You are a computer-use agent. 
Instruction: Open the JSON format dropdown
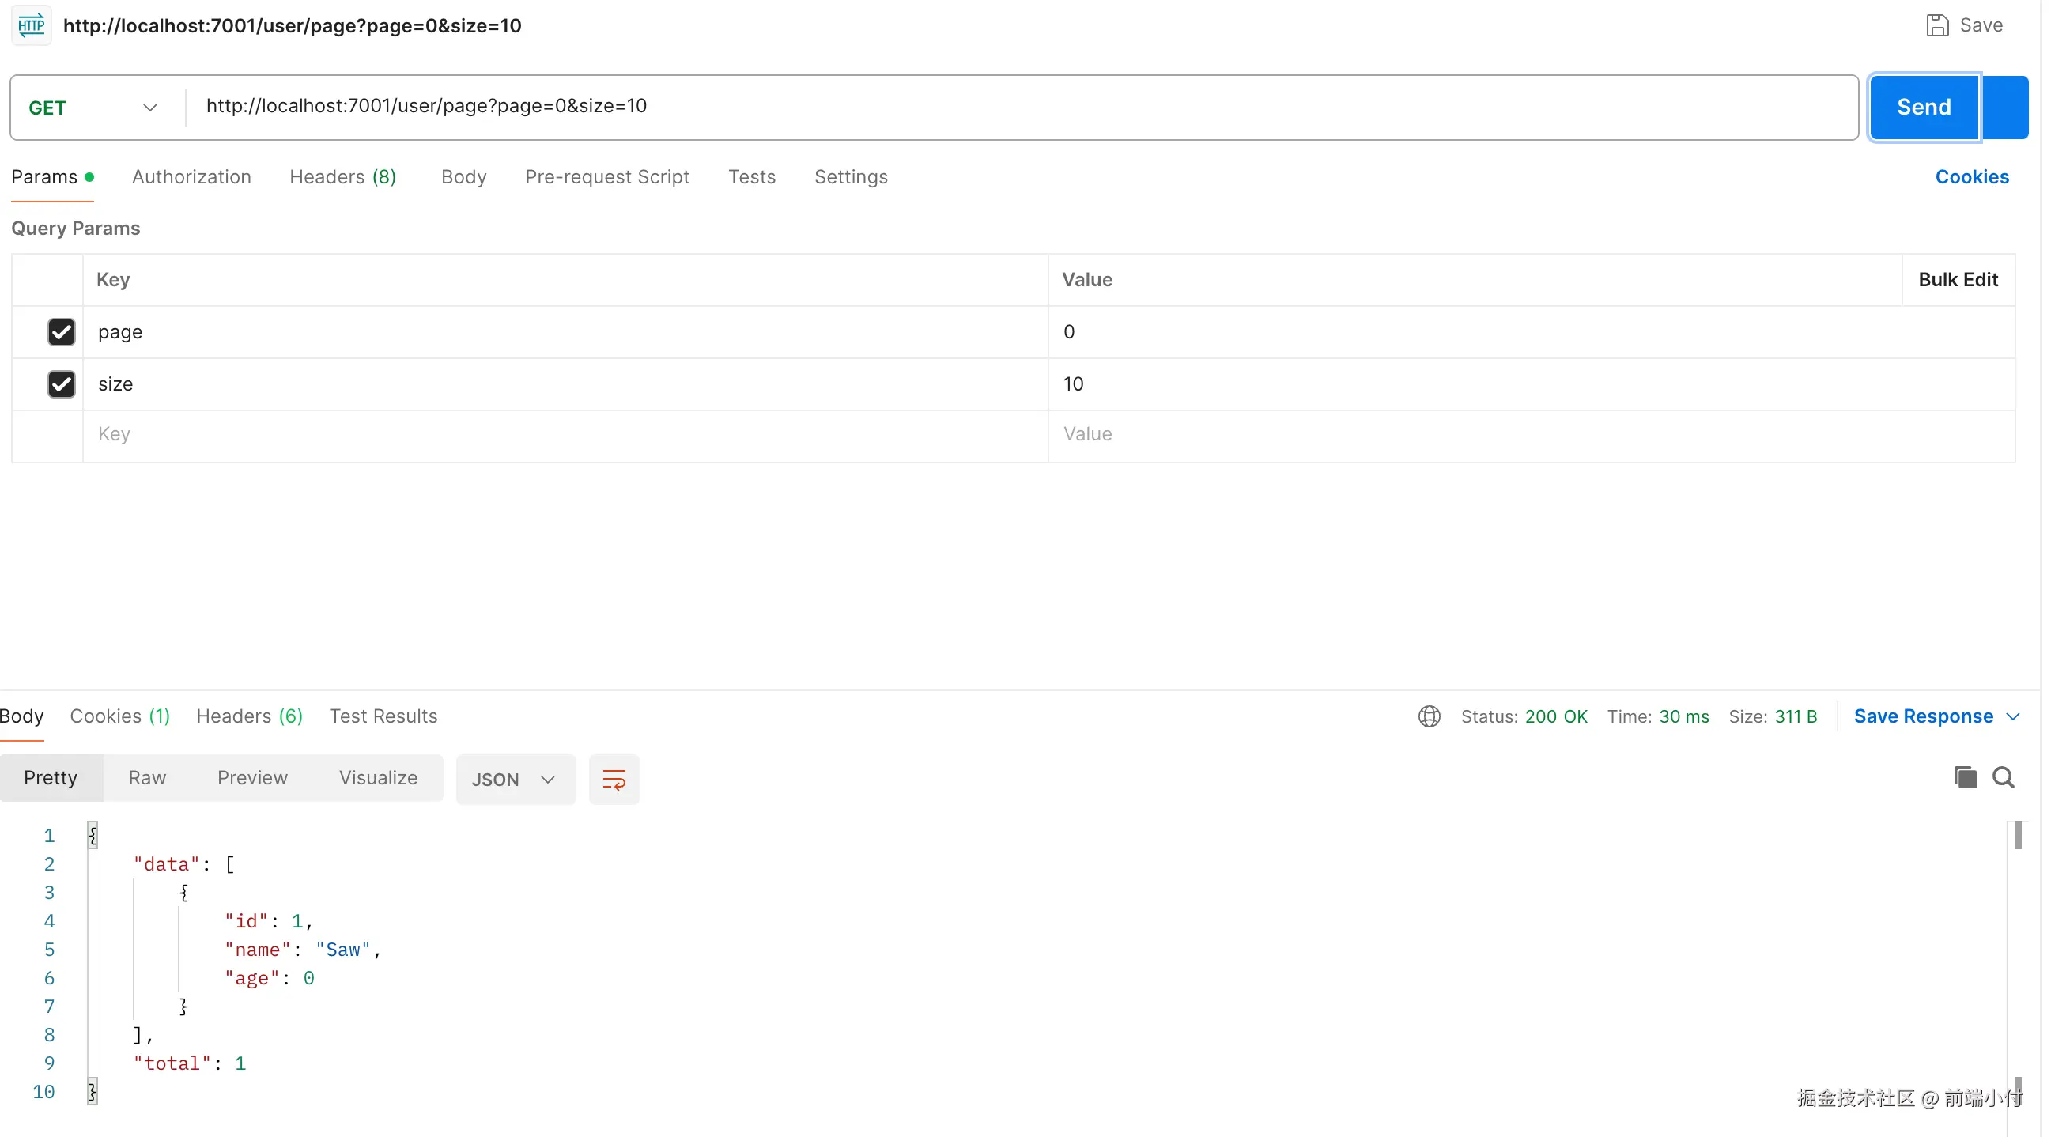click(x=515, y=779)
